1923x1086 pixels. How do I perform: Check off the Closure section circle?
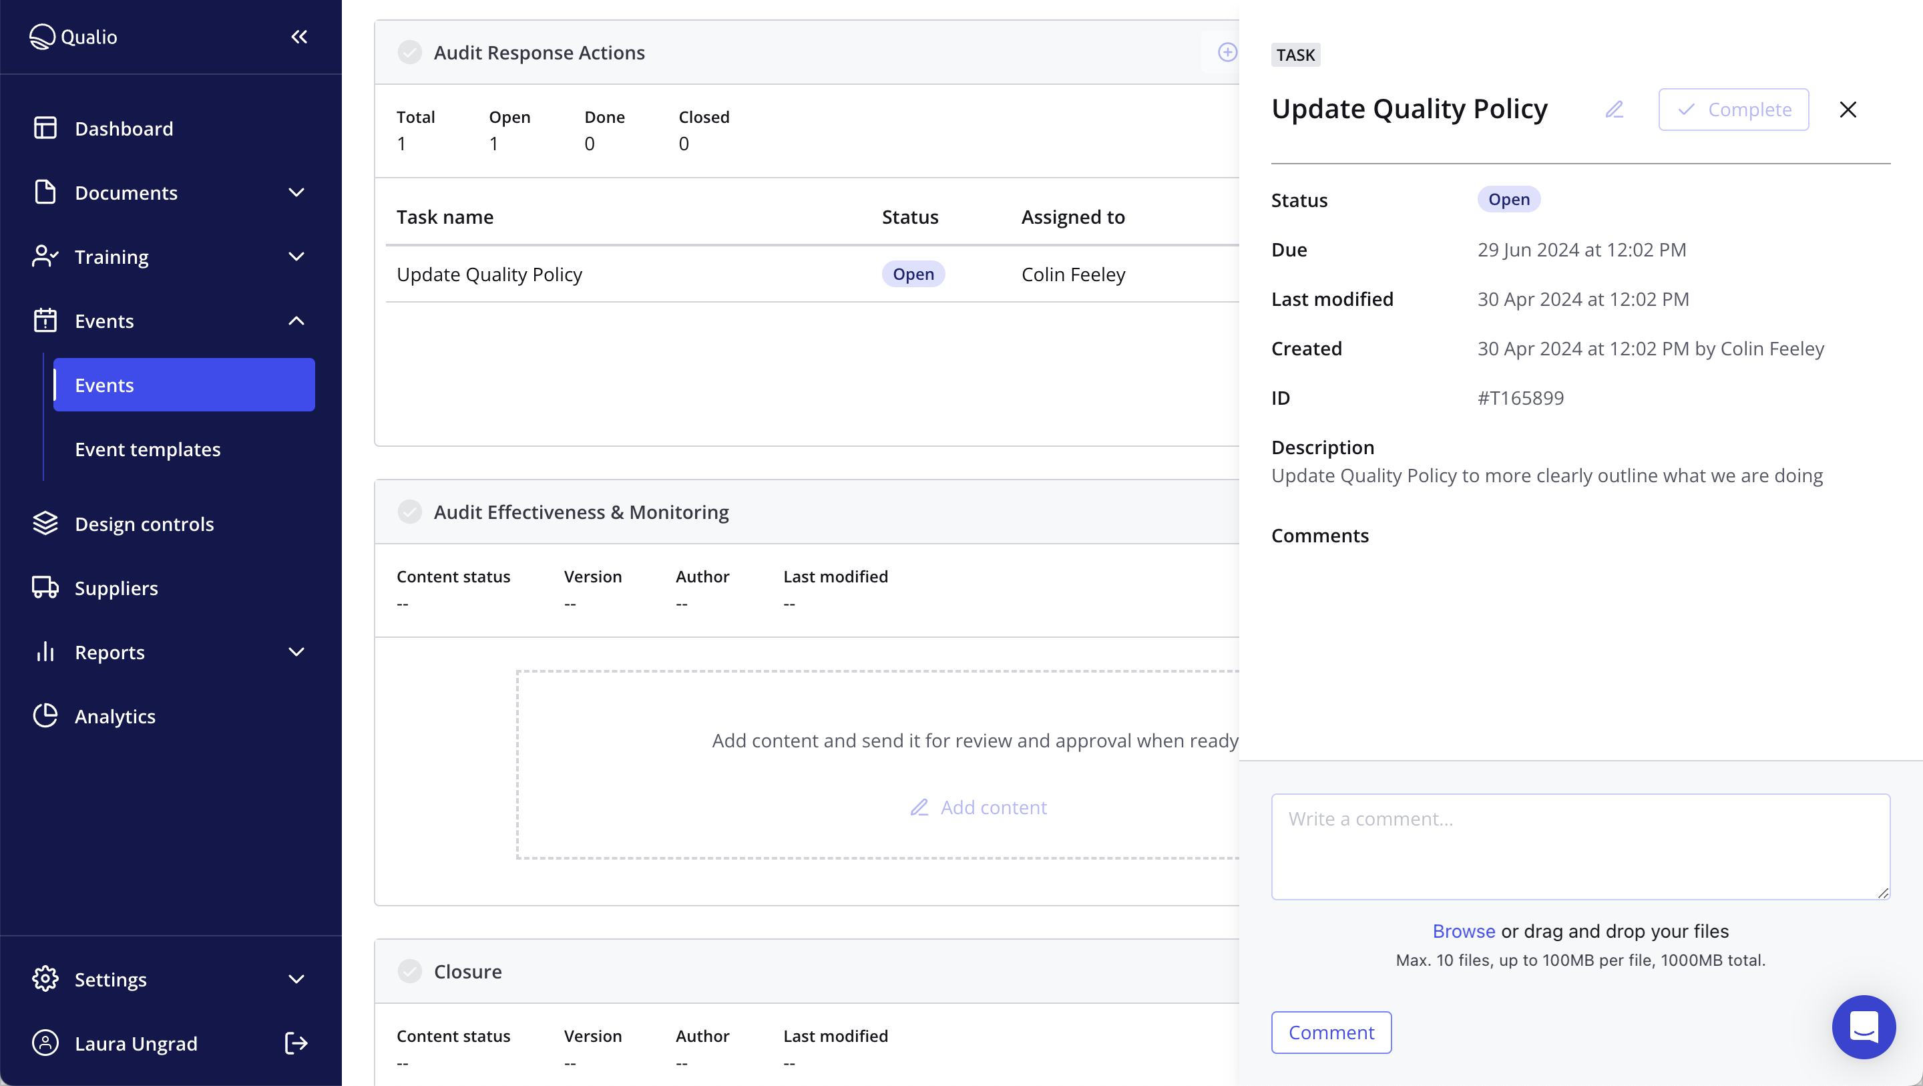pyautogui.click(x=411, y=971)
